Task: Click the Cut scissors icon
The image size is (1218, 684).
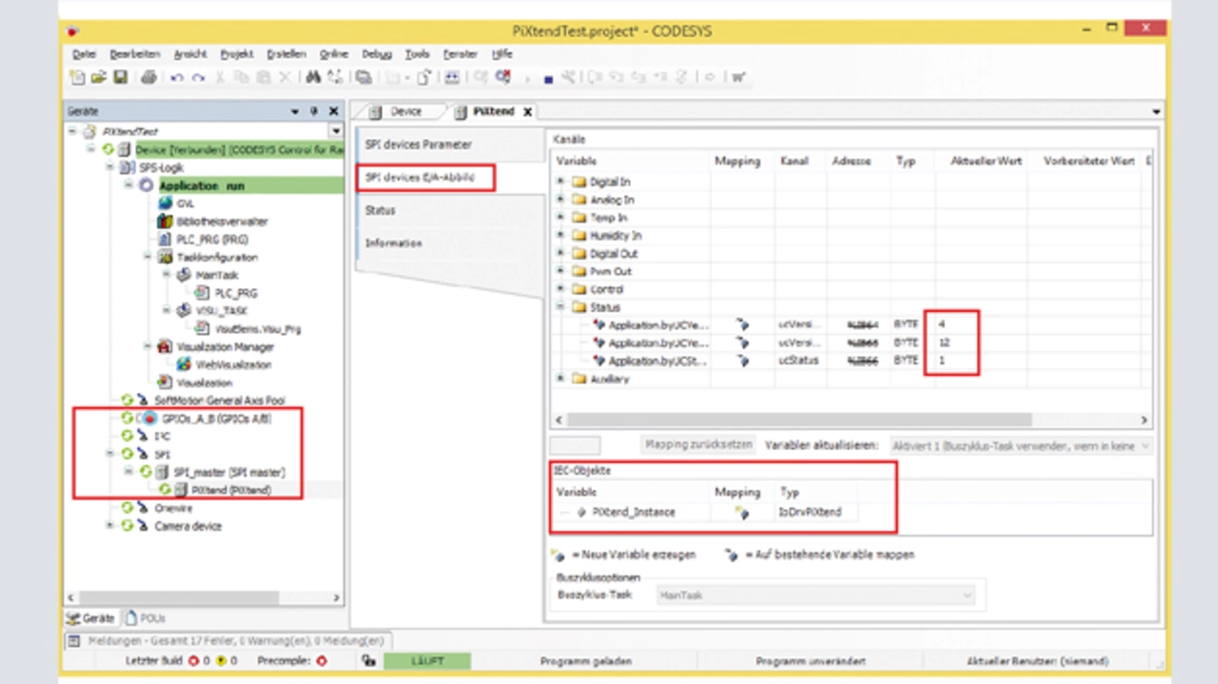Action: (220, 78)
